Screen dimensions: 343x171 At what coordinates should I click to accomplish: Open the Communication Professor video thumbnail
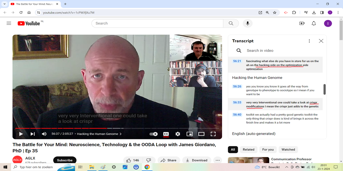point(248,160)
